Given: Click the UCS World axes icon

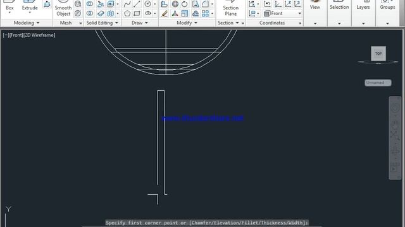Looking at the screenshot, I should (278, 4).
